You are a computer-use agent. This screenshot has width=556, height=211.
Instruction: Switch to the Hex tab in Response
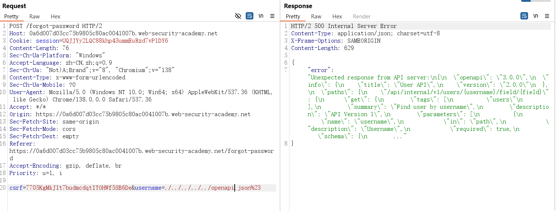(337, 17)
